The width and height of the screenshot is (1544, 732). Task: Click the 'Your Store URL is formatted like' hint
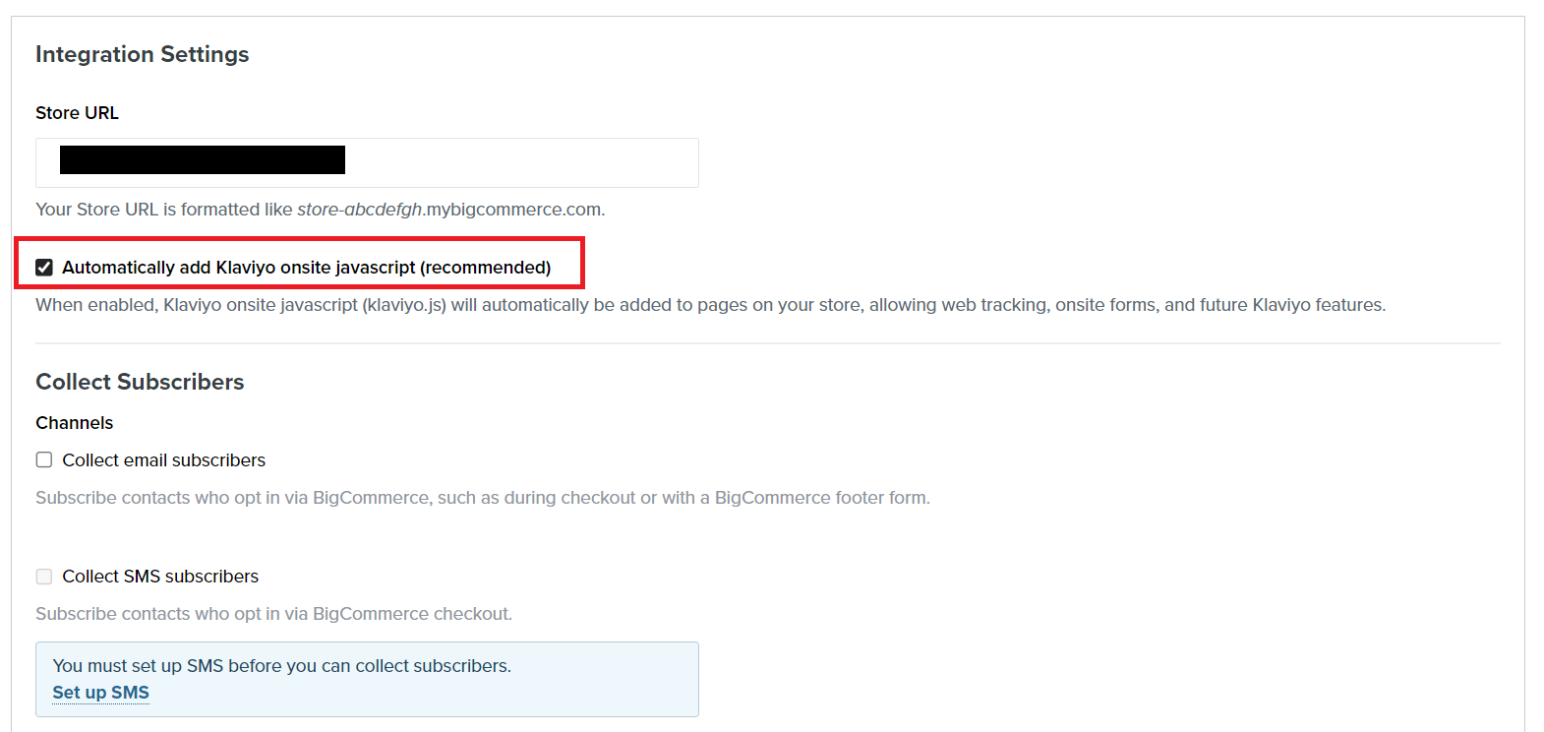pyautogui.click(x=164, y=210)
